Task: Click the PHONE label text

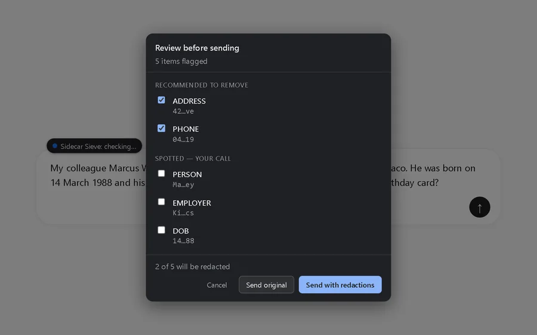Action: [x=186, y=129]
